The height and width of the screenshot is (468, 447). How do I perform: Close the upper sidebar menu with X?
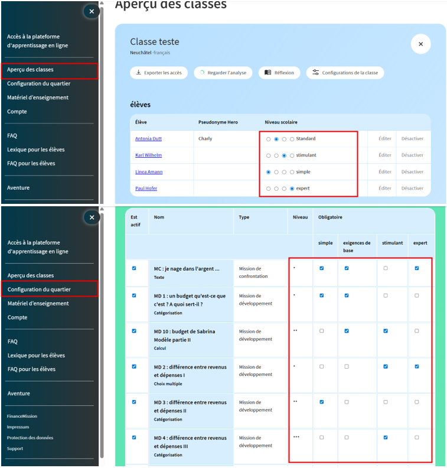[91, 11]
